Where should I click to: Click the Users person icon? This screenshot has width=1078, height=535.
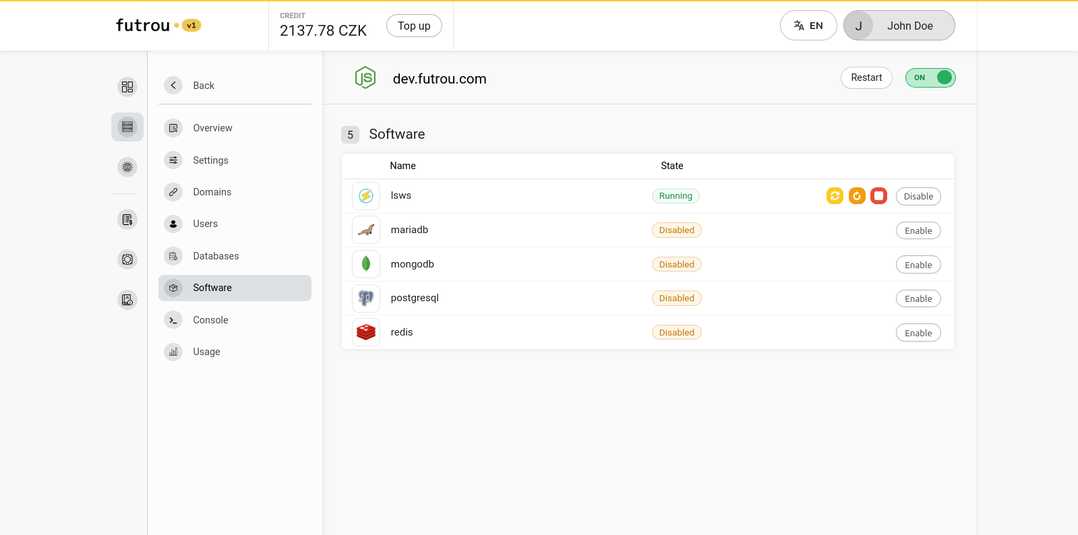pyautogui.click(x=173, y=224)
